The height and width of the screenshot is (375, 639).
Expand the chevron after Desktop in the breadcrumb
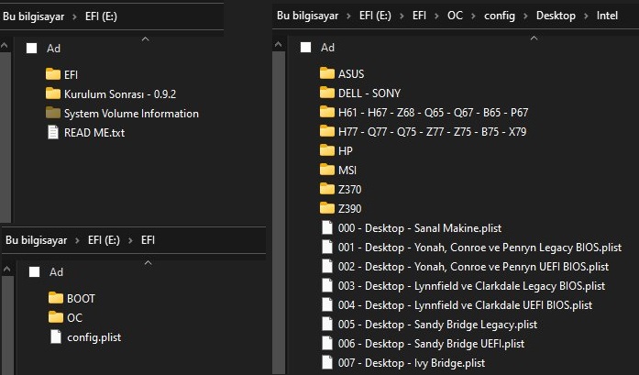click(588, 17)
